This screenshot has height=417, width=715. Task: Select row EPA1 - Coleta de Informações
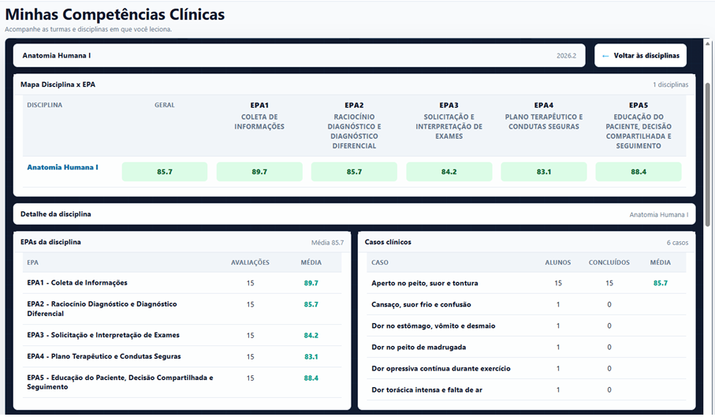pyautogui.click(x=182, y=283)
